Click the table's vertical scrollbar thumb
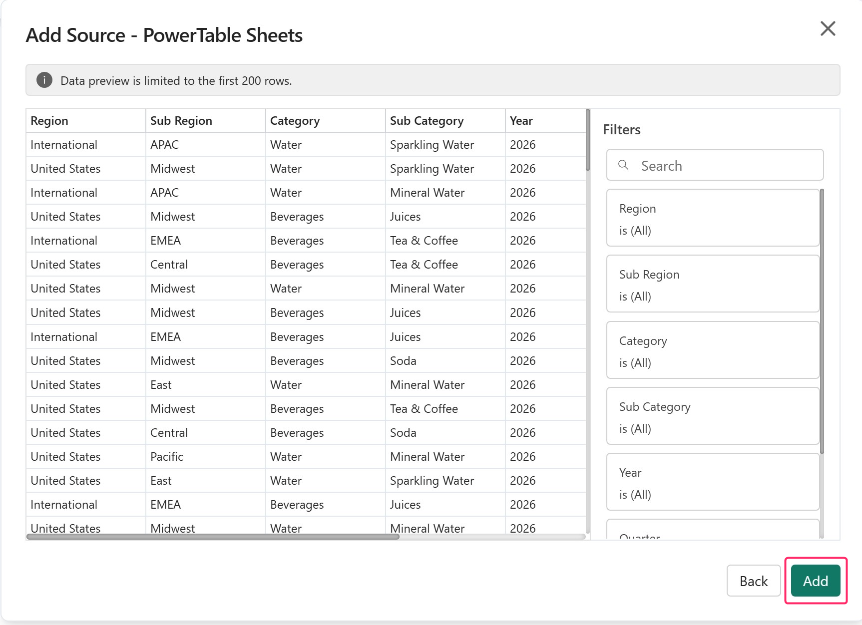The height and width of the screenshot is (625, 862). click(x=588, y=140)
